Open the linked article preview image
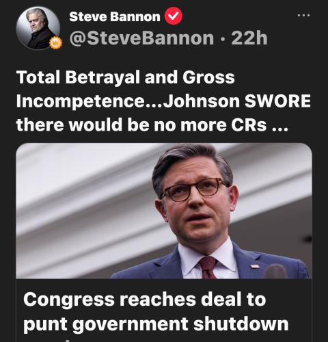This screenshot has width=328, height=342. [164, 211]
